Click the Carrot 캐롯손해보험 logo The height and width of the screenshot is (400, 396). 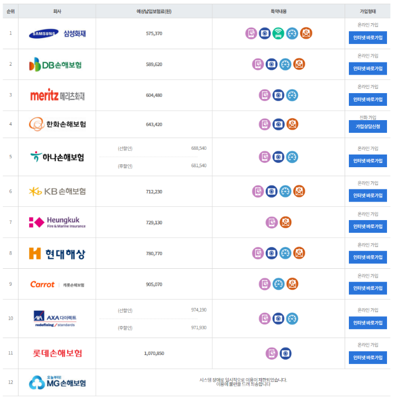point(57,285)
